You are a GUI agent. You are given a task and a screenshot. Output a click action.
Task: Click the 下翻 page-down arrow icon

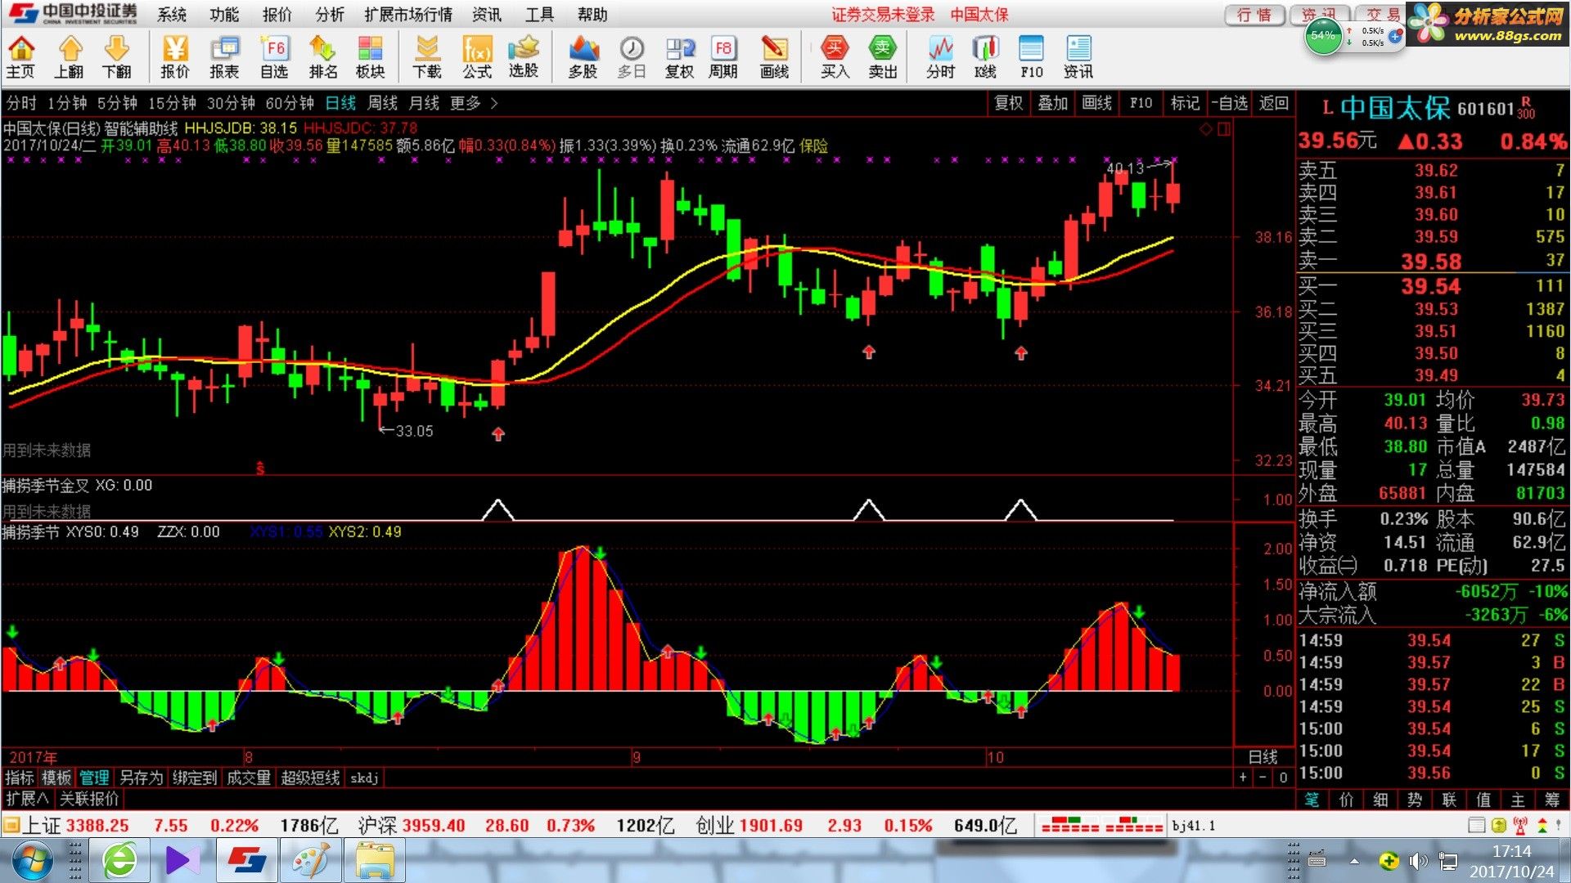click(x=117, y=57)
